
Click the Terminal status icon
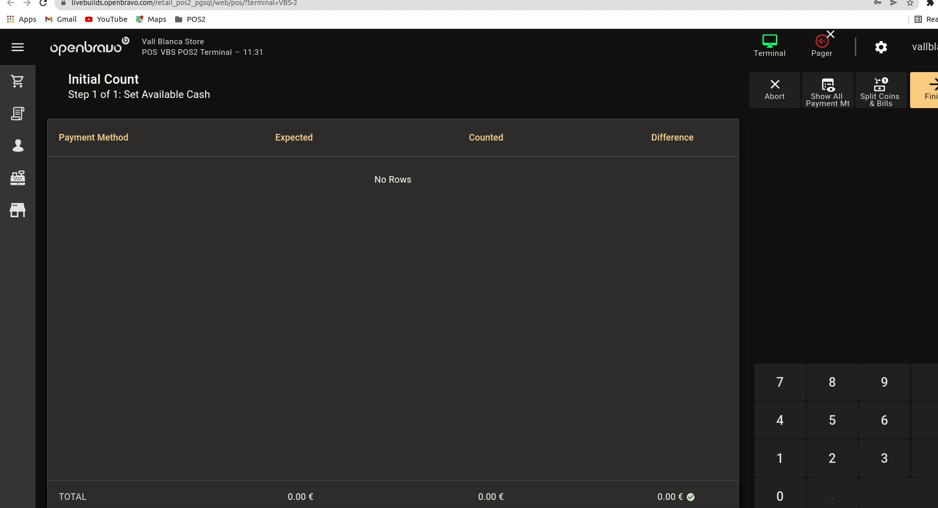(769, 46)
